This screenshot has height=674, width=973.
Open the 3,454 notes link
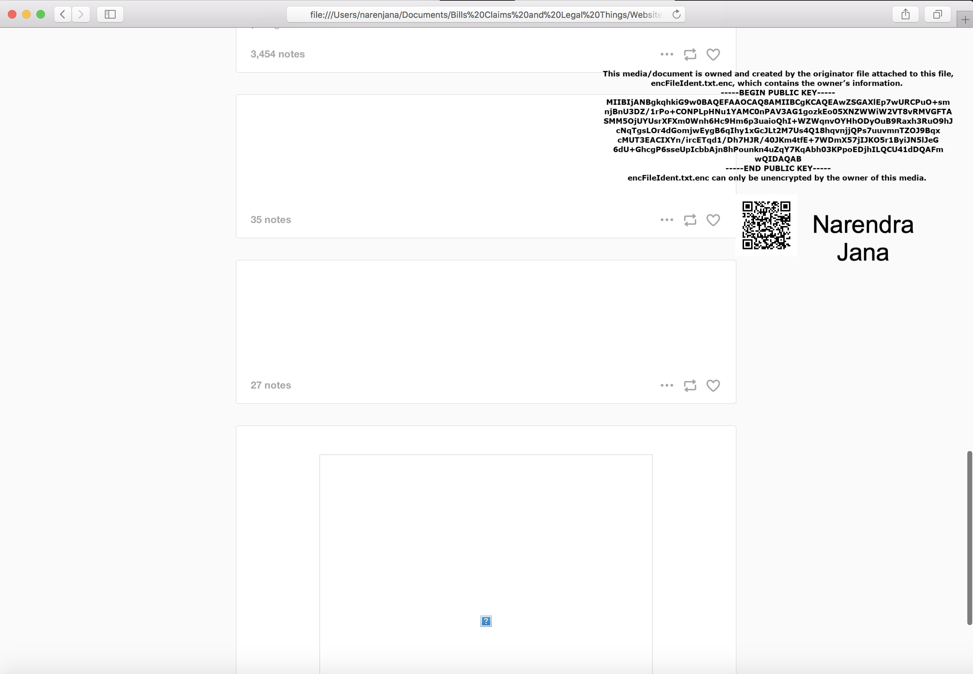pos(277,54)
